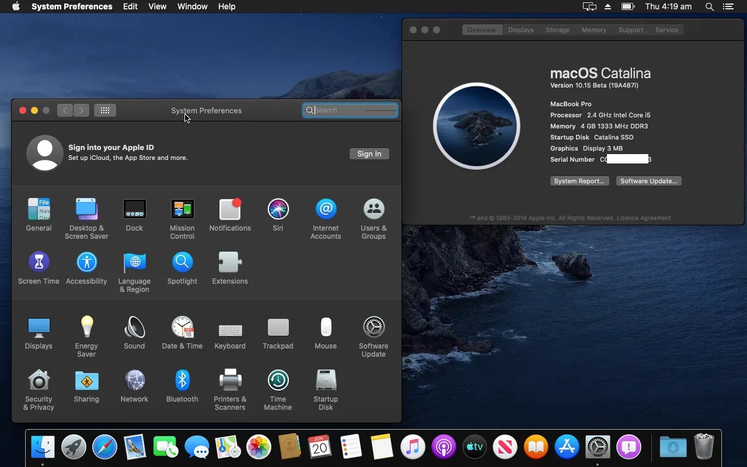The image size is (747, 467).
Task: Open the View menu
Action: 158,6
